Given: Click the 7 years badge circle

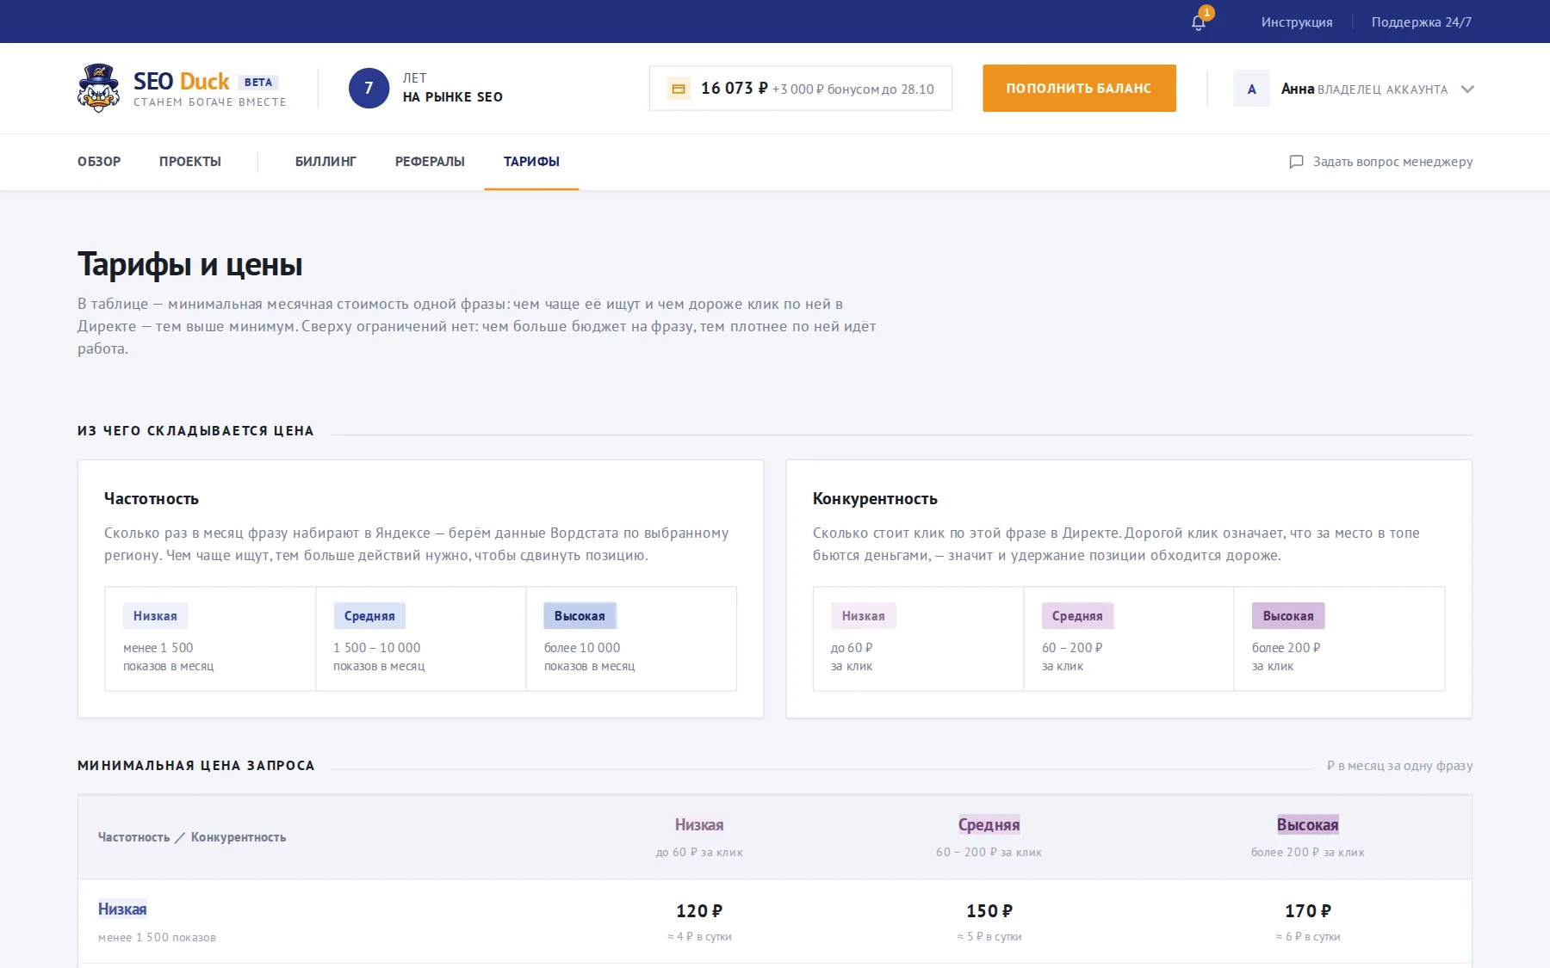Looking at the screenshot, I should [x=369, y=88].
